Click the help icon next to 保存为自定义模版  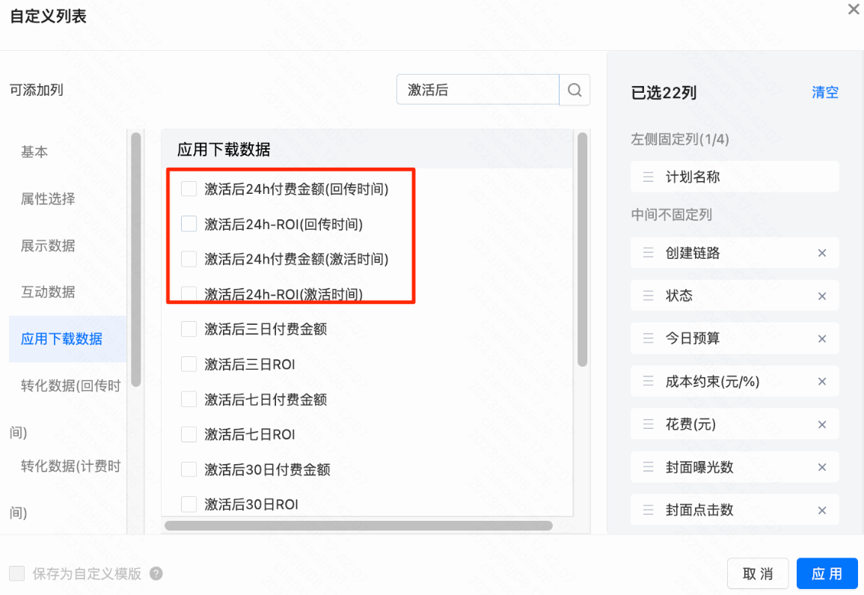click(x=155, y=573)
